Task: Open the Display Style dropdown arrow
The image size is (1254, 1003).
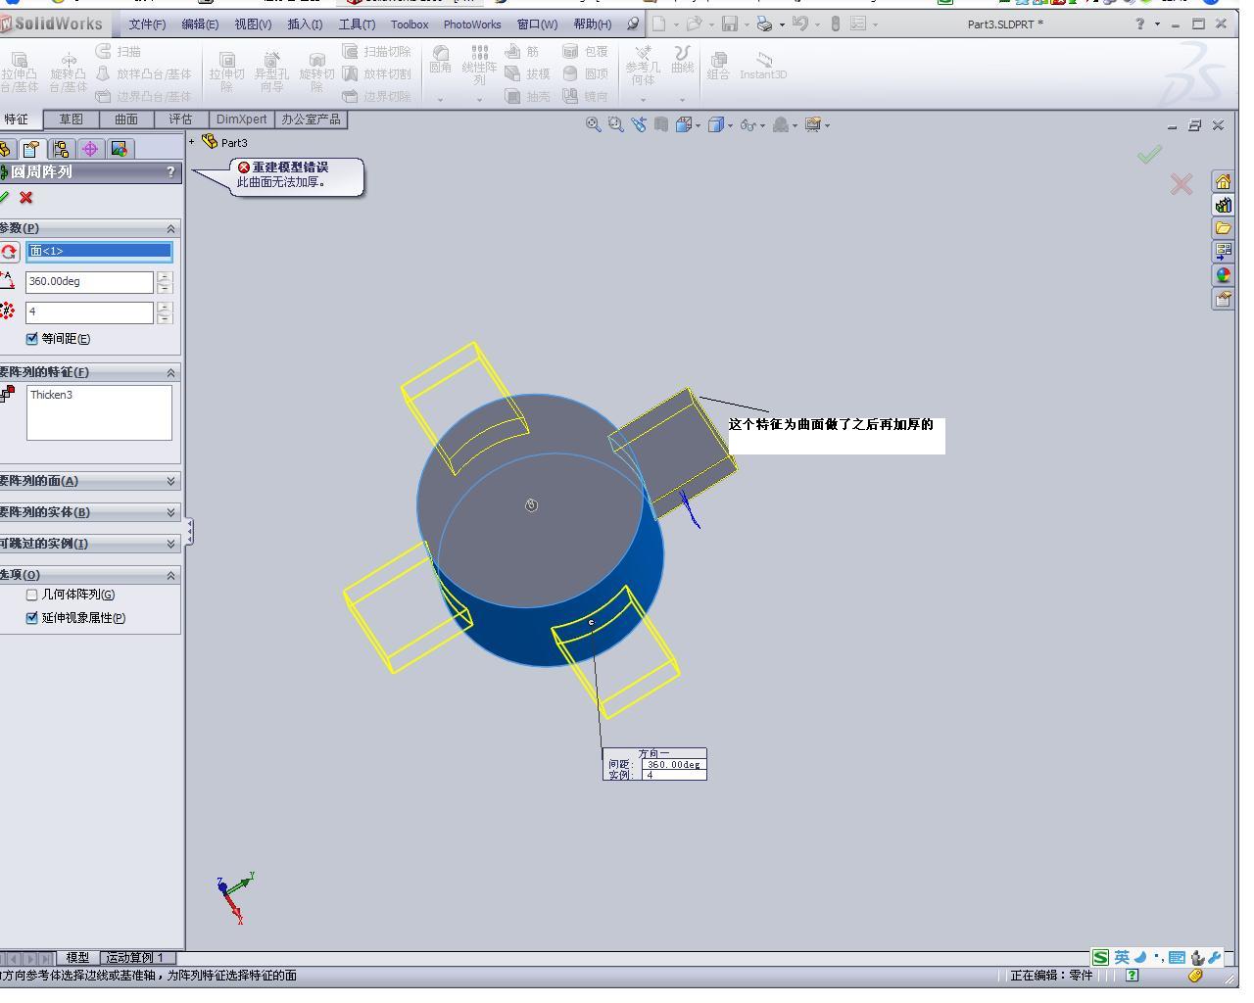Action: 729,125
